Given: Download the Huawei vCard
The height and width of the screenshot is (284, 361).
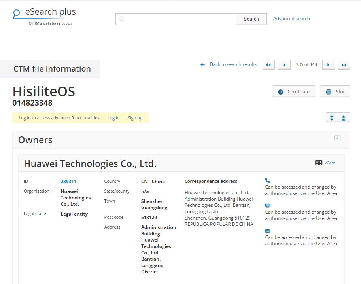Looking at the screenshot, I should pos(330,163).
